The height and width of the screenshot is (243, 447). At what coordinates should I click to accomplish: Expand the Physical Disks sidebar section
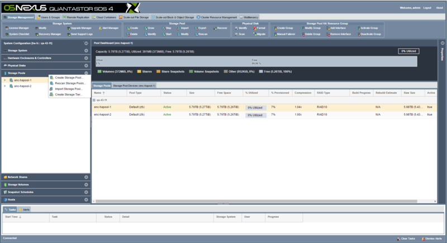[86, 65]
